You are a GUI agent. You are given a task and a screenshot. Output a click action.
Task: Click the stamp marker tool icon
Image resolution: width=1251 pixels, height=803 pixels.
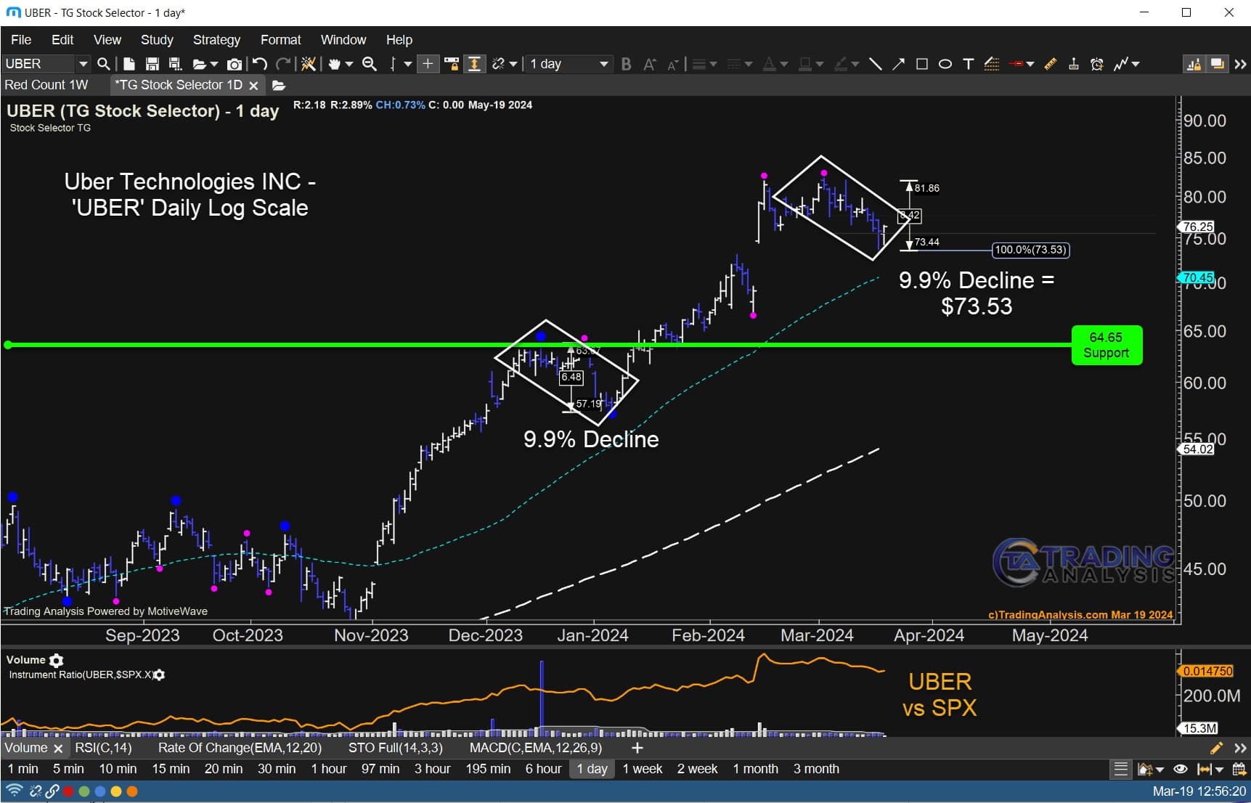click(1074, 64)
